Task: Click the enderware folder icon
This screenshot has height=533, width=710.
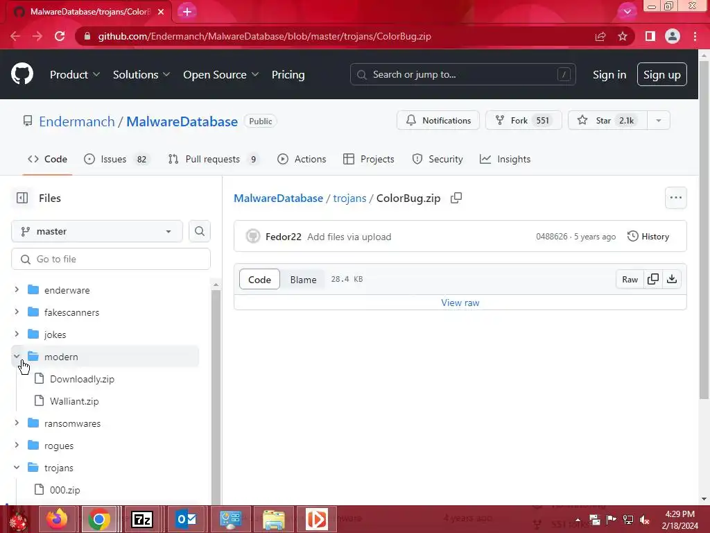Action: [x=33, y=289]
